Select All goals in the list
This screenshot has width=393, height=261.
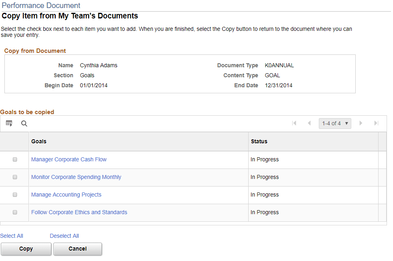point(12,236)
